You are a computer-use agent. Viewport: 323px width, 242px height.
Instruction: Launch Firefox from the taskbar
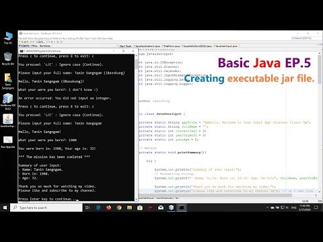pyautogui.click(x=108, y=208)
